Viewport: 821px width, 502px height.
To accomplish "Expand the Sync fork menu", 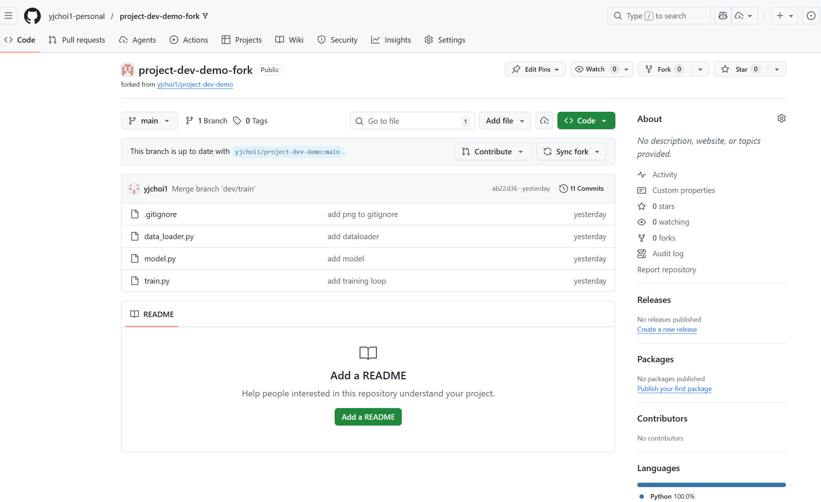I will tap(571, 152).
